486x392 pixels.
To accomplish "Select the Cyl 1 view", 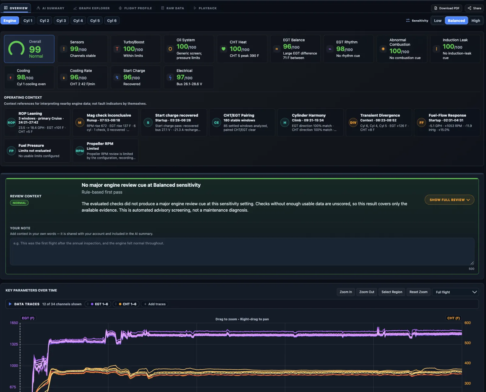I will [28, 21].
